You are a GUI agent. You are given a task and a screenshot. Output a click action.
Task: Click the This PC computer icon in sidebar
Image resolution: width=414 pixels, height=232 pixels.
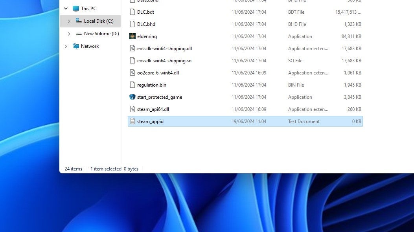75,8
